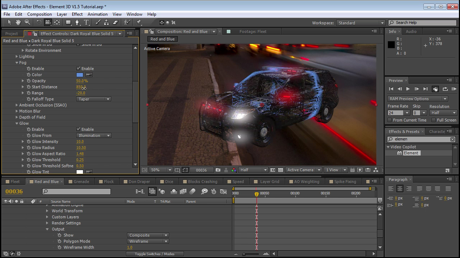
Task: Open the Animation menu
Action: [97, 14]
